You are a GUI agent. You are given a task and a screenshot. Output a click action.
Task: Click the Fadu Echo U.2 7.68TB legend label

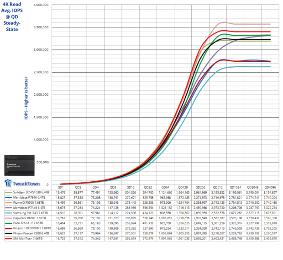coord(28,223)
